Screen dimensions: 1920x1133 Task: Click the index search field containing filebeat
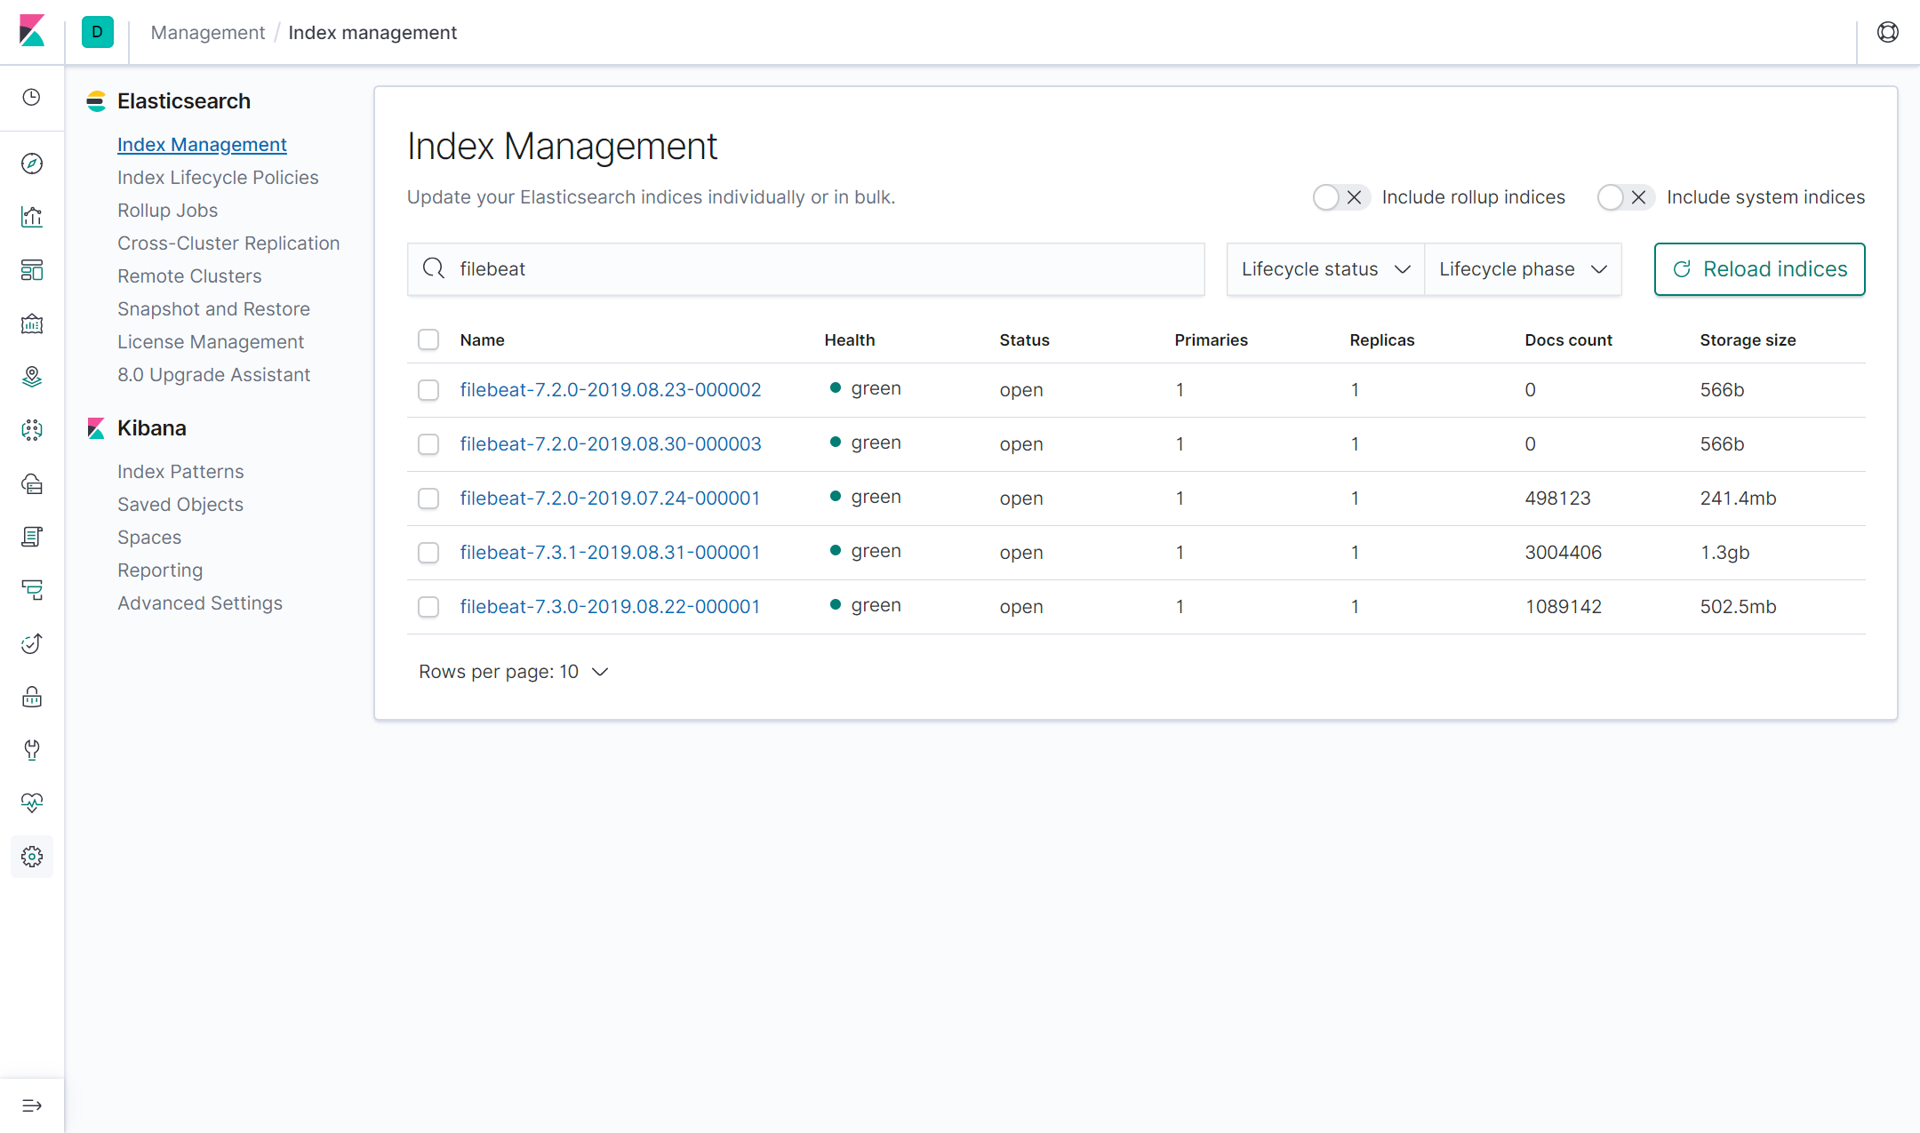[x=806, y=269]
